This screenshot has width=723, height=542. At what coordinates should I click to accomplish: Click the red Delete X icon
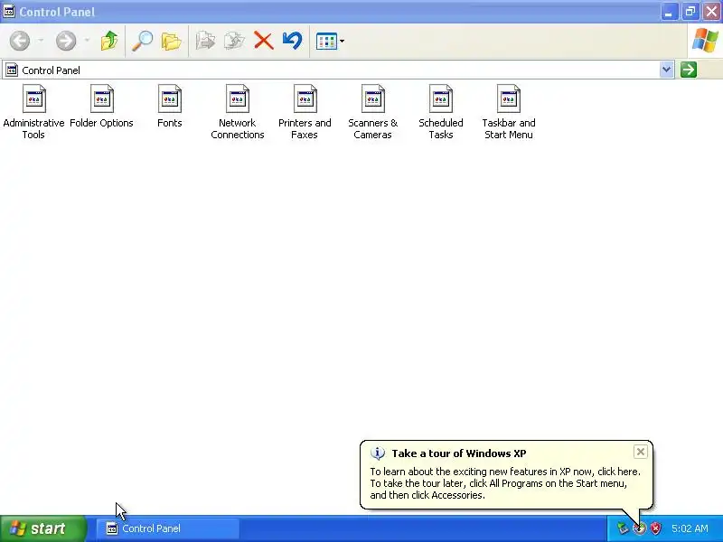pyautogui.click(x=263, y=41)
